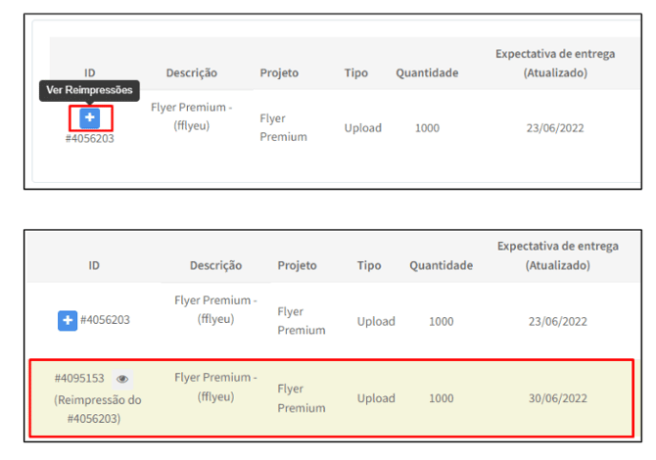Click Expectativa de entrega header above 23/06/2022 tooltip table
This screenshot has width=656, height=460.
[555, 63]
